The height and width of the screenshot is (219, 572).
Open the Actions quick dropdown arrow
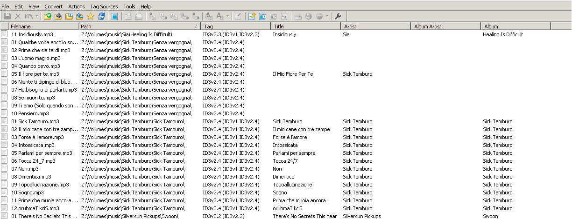(228, 16)
